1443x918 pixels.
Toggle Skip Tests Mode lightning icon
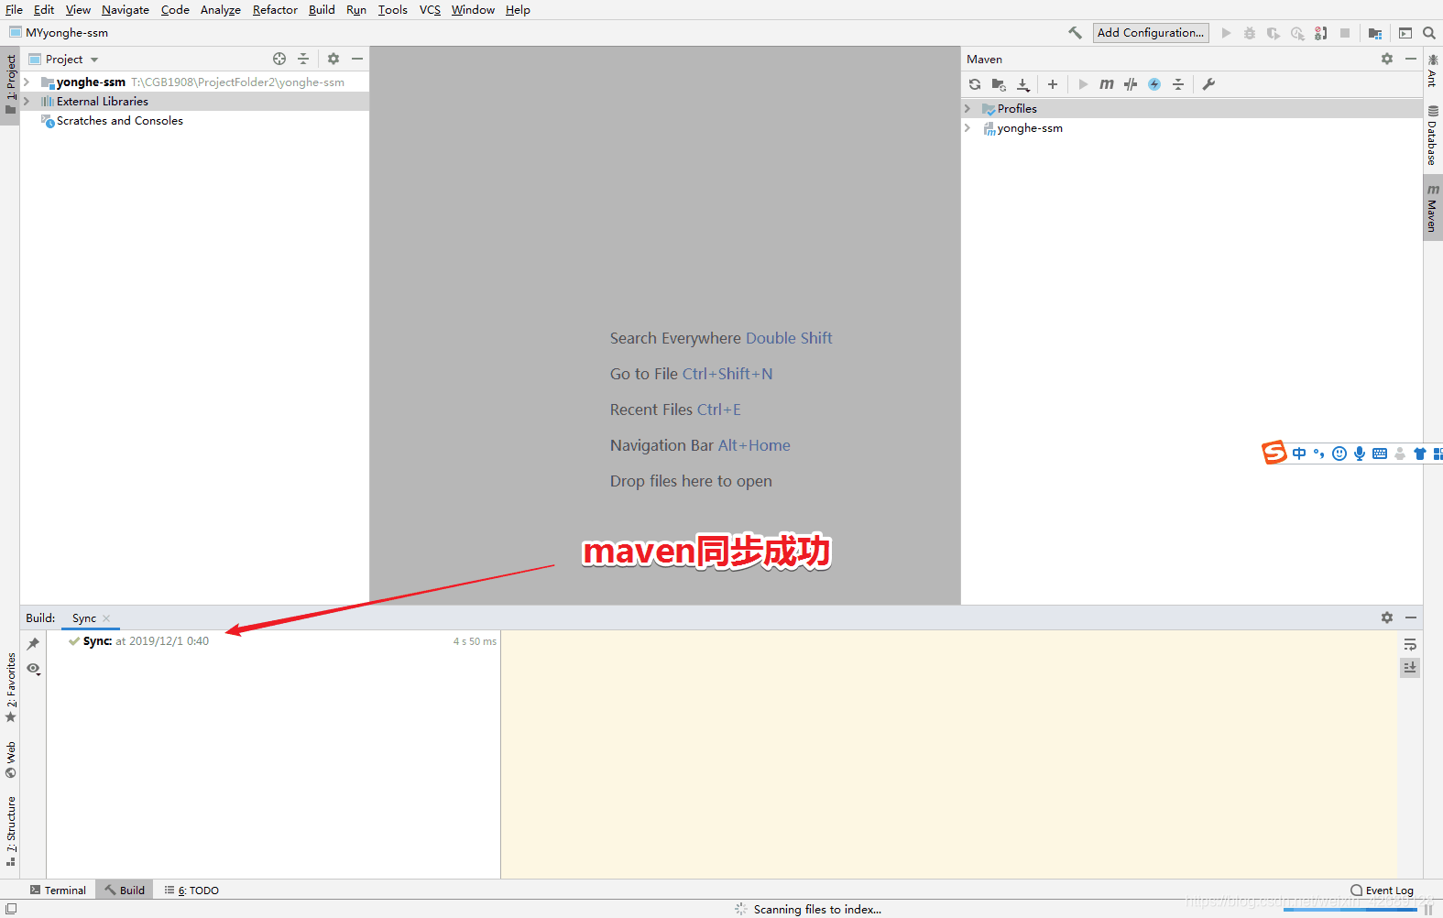click(x=1154, y=84)
